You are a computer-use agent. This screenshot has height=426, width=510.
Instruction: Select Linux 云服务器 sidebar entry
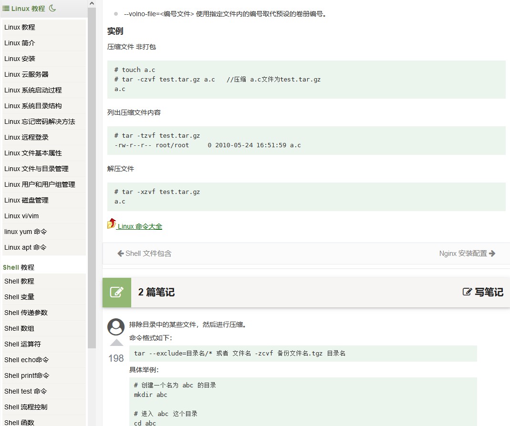pyautogui.click(x=44, y=74)
